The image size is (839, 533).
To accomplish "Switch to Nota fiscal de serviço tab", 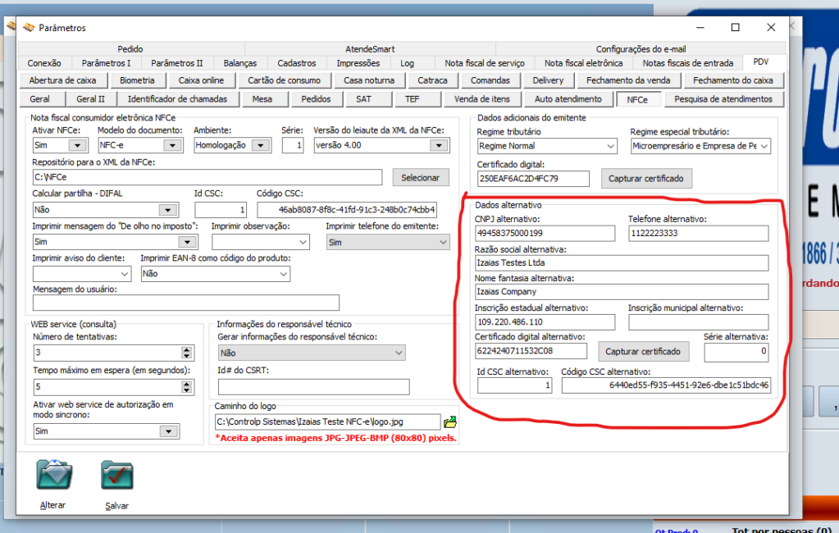I will (x=485, y=63).
